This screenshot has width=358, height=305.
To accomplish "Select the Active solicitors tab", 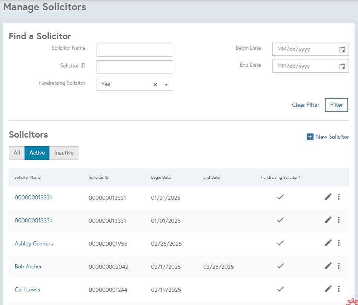I will [37, 153].
